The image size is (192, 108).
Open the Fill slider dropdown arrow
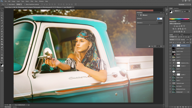tap(190, 42)
